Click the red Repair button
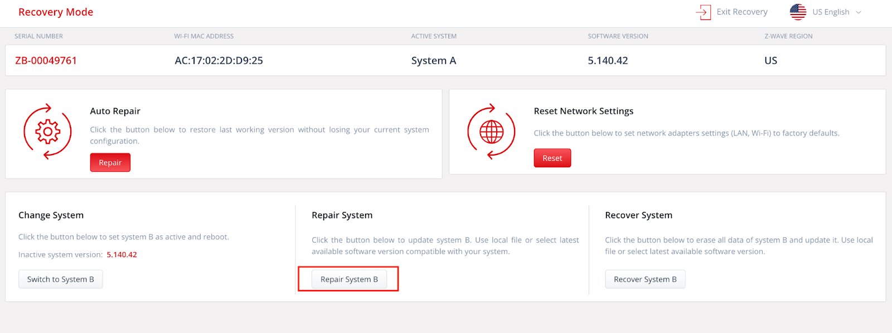This screenshot has height=333, width=892. pos(110,162)
